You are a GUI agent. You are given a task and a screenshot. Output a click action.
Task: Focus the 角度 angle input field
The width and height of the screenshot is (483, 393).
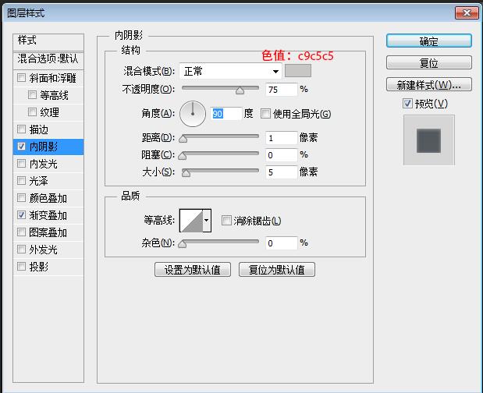point(226,114)
